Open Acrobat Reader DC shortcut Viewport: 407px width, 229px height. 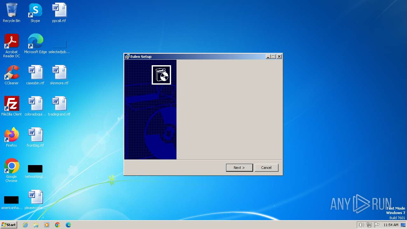(11, 45)
